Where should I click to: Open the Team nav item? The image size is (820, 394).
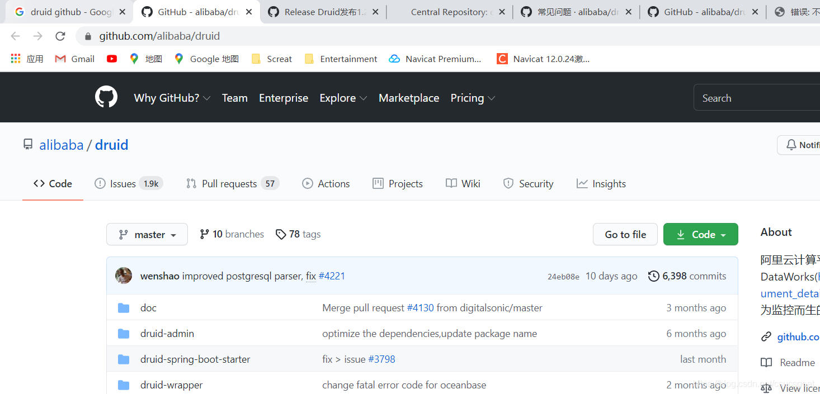click(235, 98)
